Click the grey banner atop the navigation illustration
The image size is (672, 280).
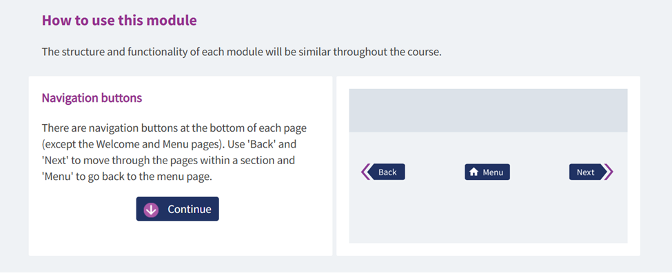488,110
